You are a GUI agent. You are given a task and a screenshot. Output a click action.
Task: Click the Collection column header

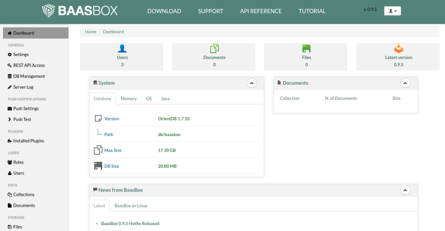pos(290,98)
